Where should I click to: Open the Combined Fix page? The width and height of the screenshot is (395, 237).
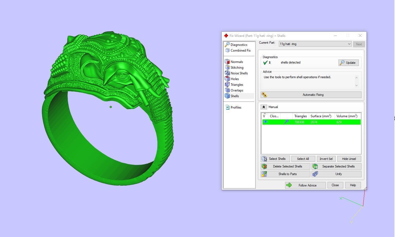238,50
